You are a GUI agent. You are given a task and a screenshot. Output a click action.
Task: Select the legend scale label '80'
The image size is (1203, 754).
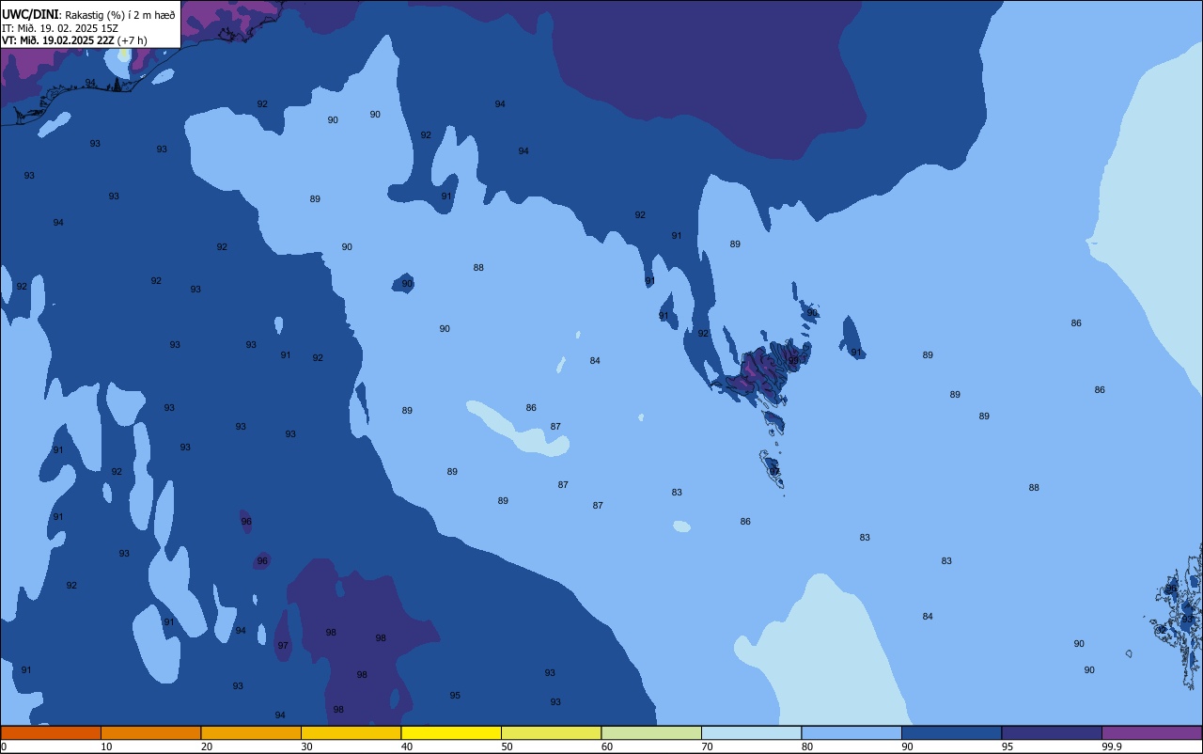pos(807,746)
